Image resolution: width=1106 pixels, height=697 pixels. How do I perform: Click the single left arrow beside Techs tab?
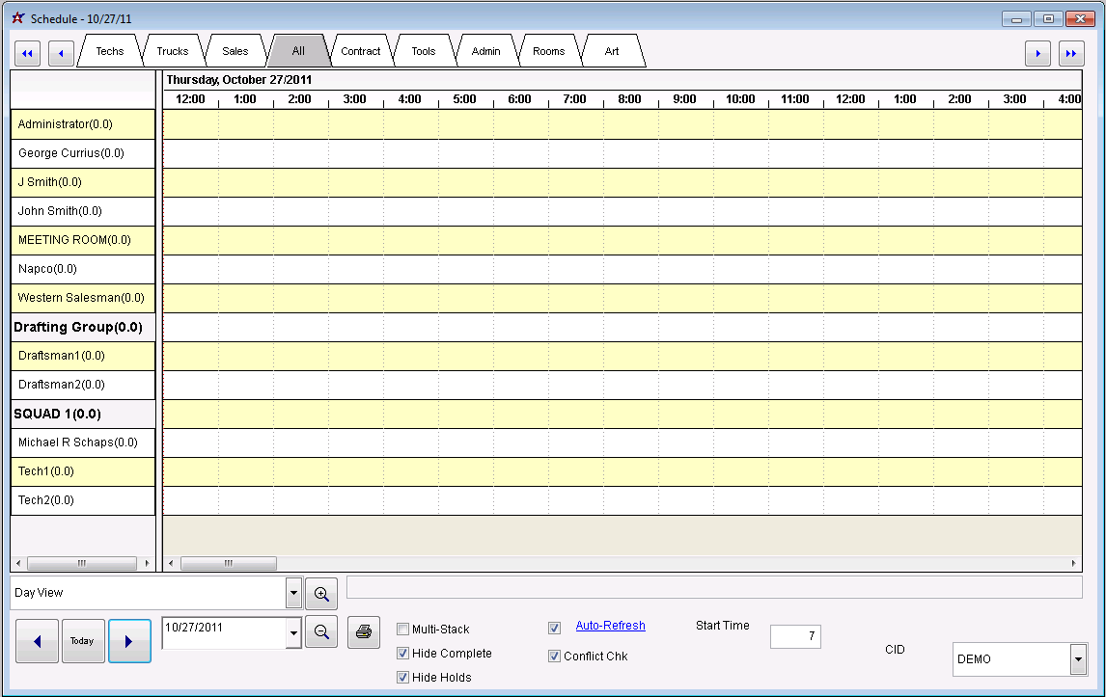click(61, 54)
